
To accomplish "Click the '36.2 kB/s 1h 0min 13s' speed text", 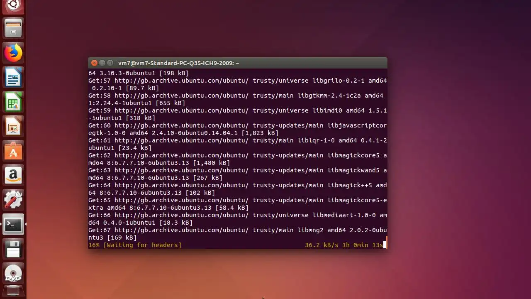I will click(x=344, y=245).
